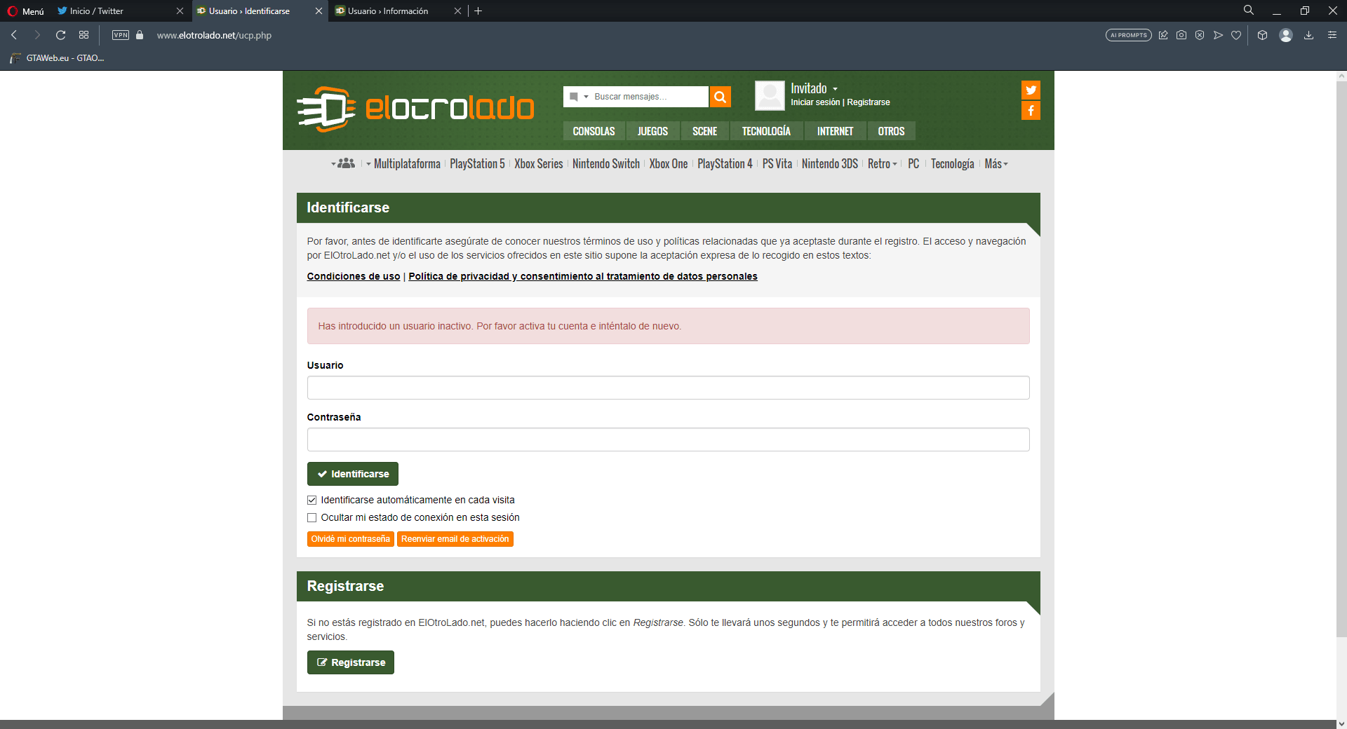Click the address bar URL field
Screen dimensions: 1347x729
214,35
